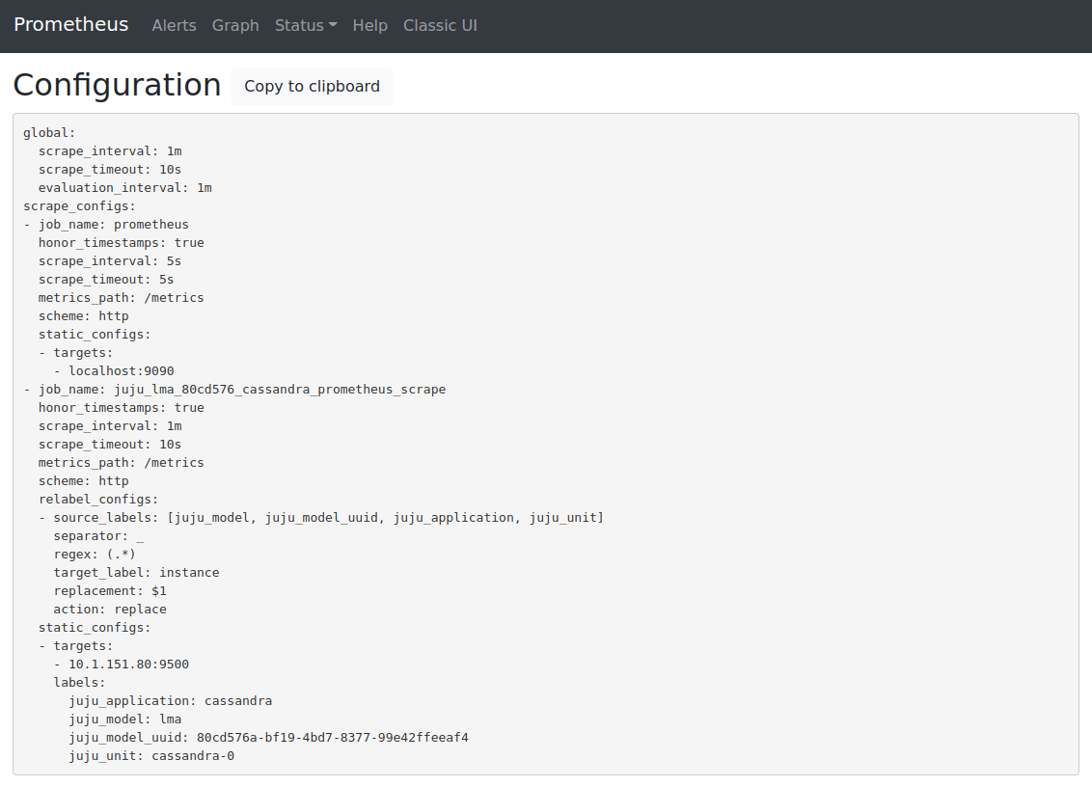Click the Copy to clipboard button
Image resolution: width=1092 pixels, height=787 pixels.
pos(312,87)
